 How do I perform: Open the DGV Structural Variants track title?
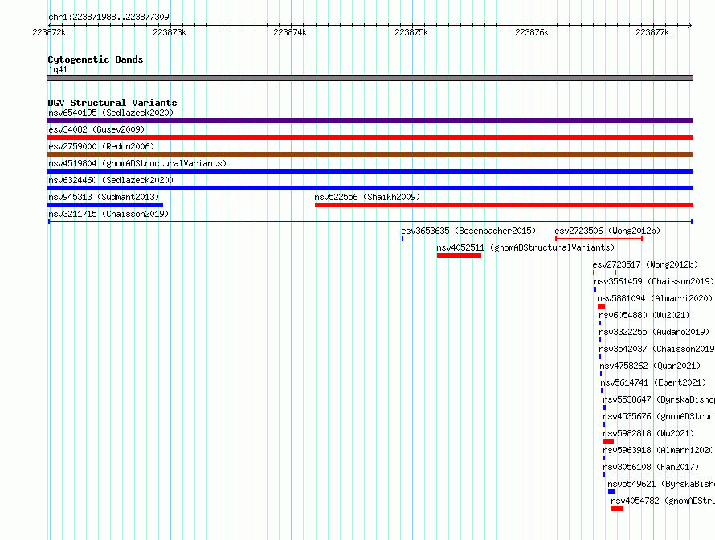112,103
